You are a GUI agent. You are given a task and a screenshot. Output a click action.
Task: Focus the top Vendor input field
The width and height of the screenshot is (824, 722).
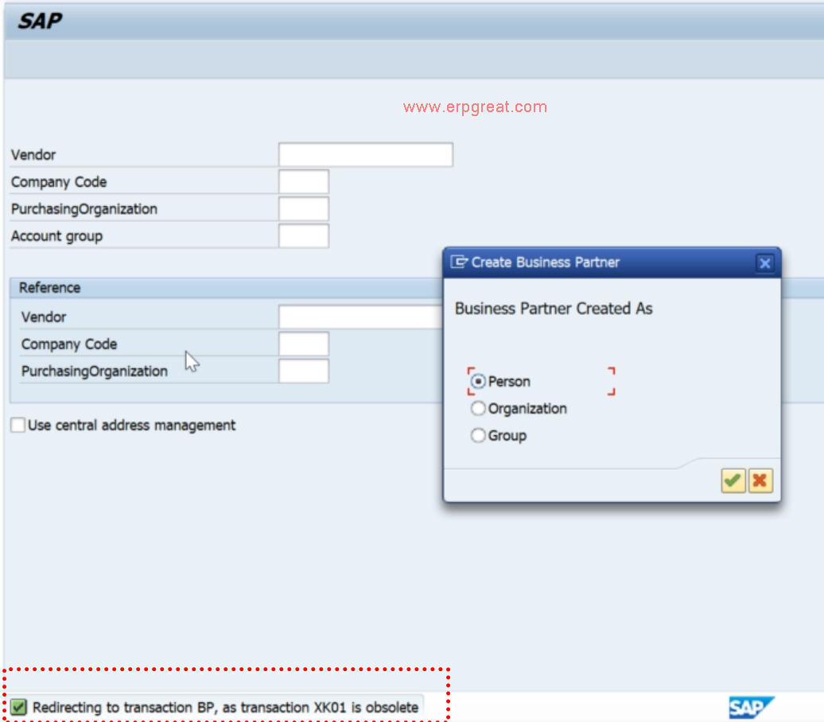366,154
